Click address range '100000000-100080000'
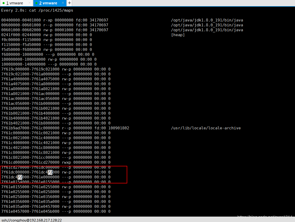 23,59
